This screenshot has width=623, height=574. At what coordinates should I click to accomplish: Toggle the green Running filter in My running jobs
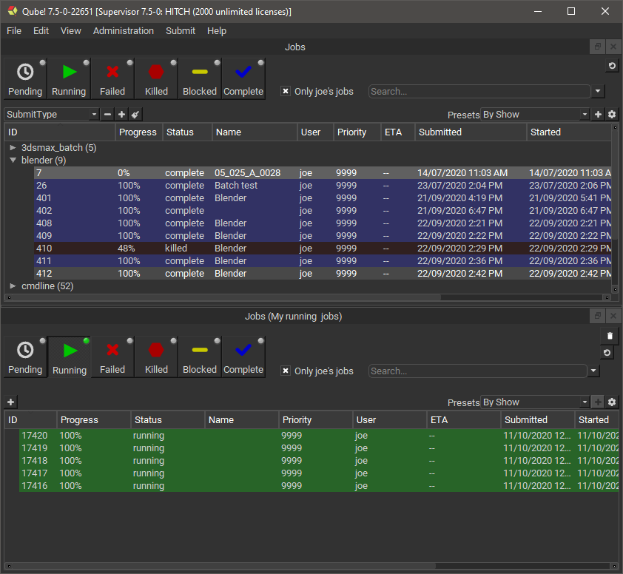[x=70, y=357]
